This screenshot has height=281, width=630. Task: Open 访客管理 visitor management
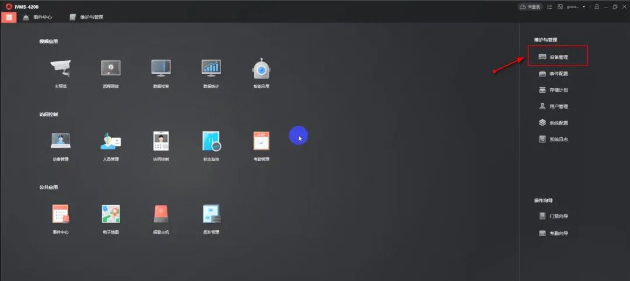pos(61,141)
